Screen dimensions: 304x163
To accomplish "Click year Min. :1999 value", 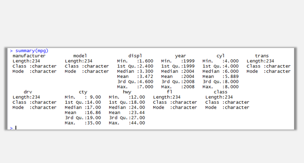I will [x=178, y=61].
